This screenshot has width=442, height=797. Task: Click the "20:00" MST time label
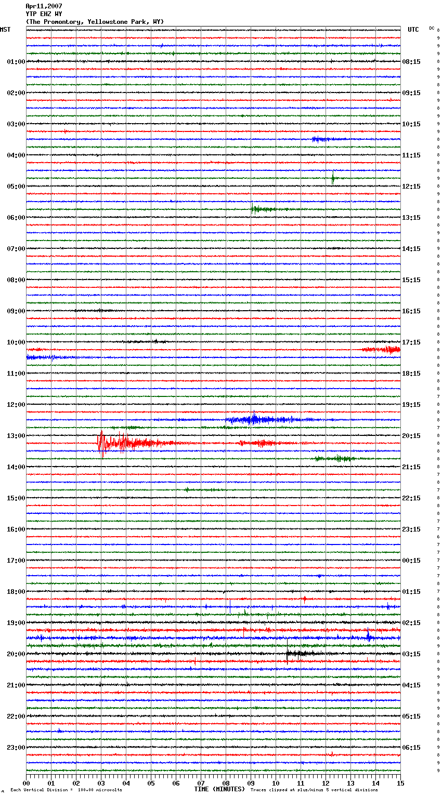[16, 654]
